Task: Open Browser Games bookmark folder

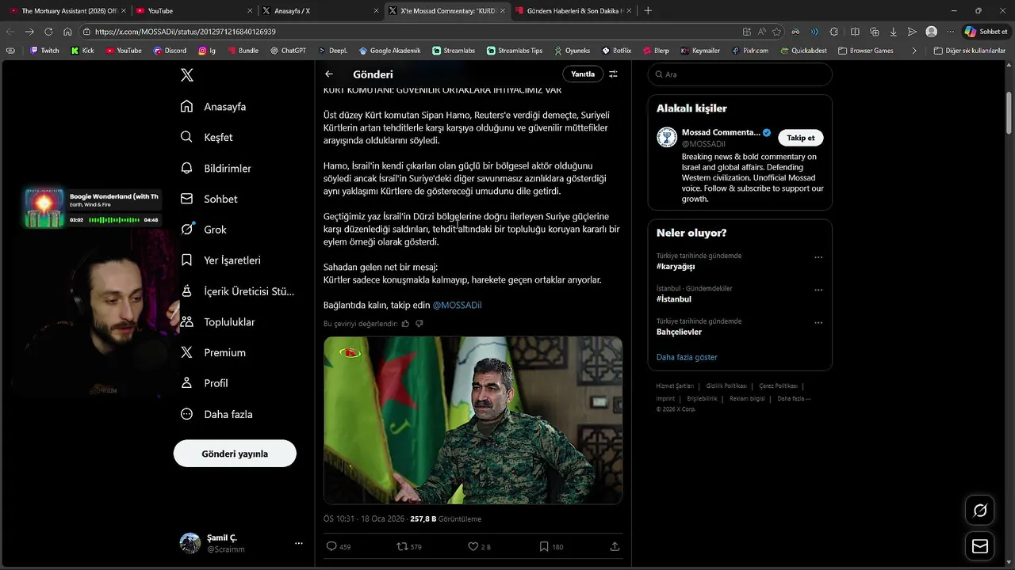Action: (866, 51)
